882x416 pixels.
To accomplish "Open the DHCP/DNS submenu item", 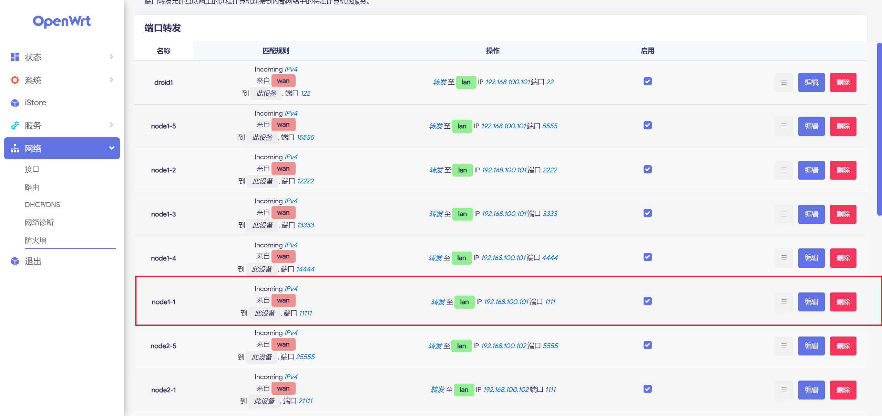I will tap(42, 205).
